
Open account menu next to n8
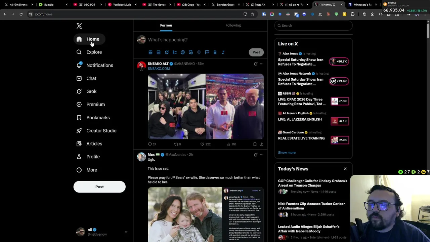[127, 232]
